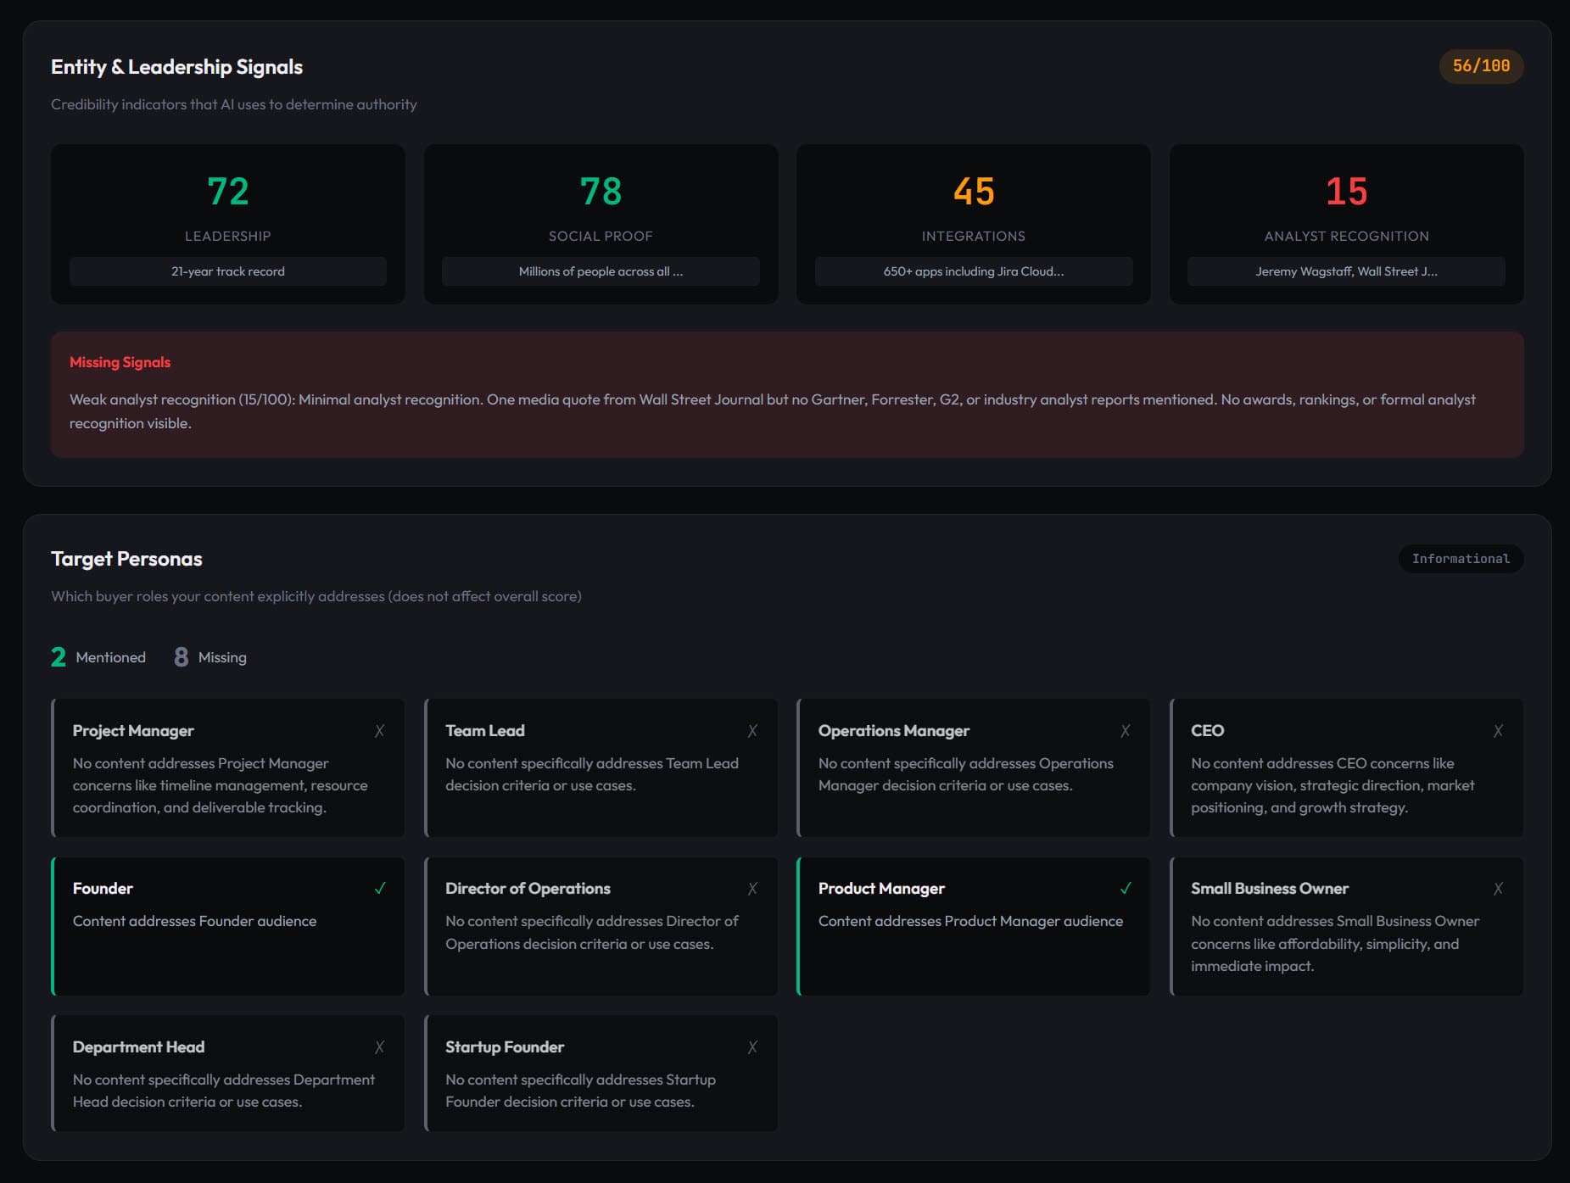Expand the truncated Social Proof description
The height and width of the screenshot is (1183, 1570).
(x=601, y=271)
